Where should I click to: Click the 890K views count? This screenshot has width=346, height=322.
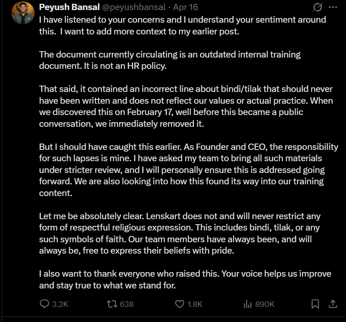[x=265, y=304]
